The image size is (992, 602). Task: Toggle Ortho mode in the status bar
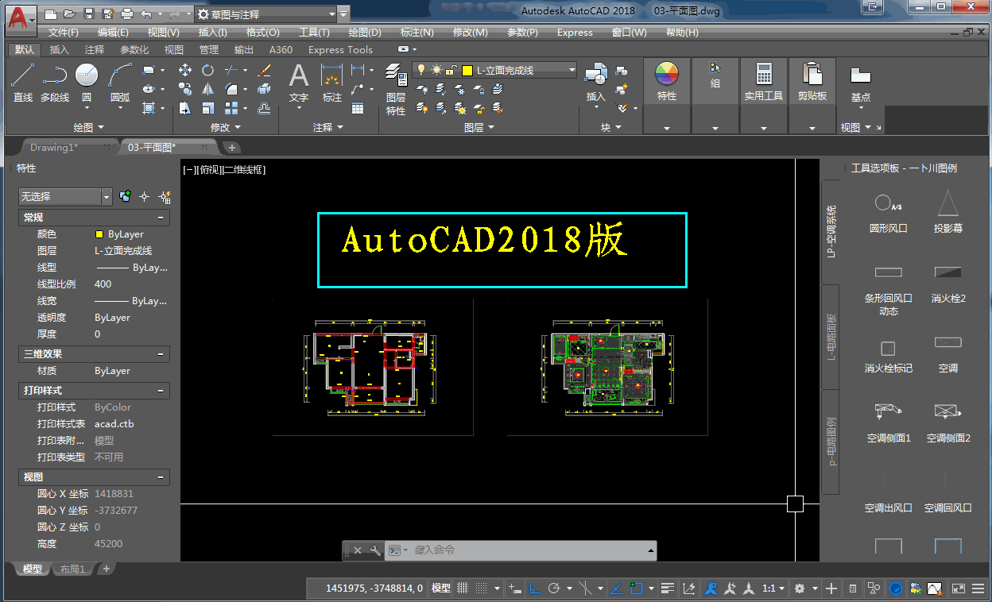pos(535,588)
